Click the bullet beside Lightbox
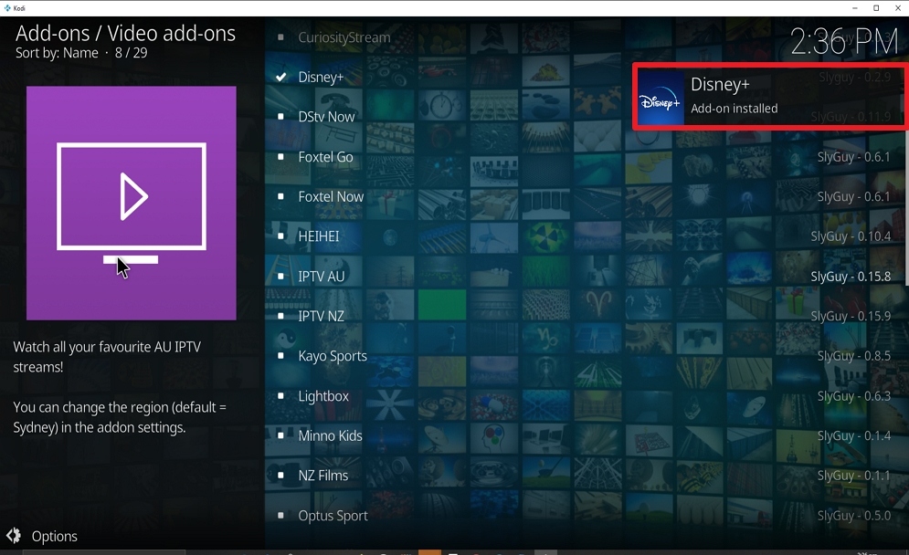This screenshot has height=555, width=909. [280, 395]
